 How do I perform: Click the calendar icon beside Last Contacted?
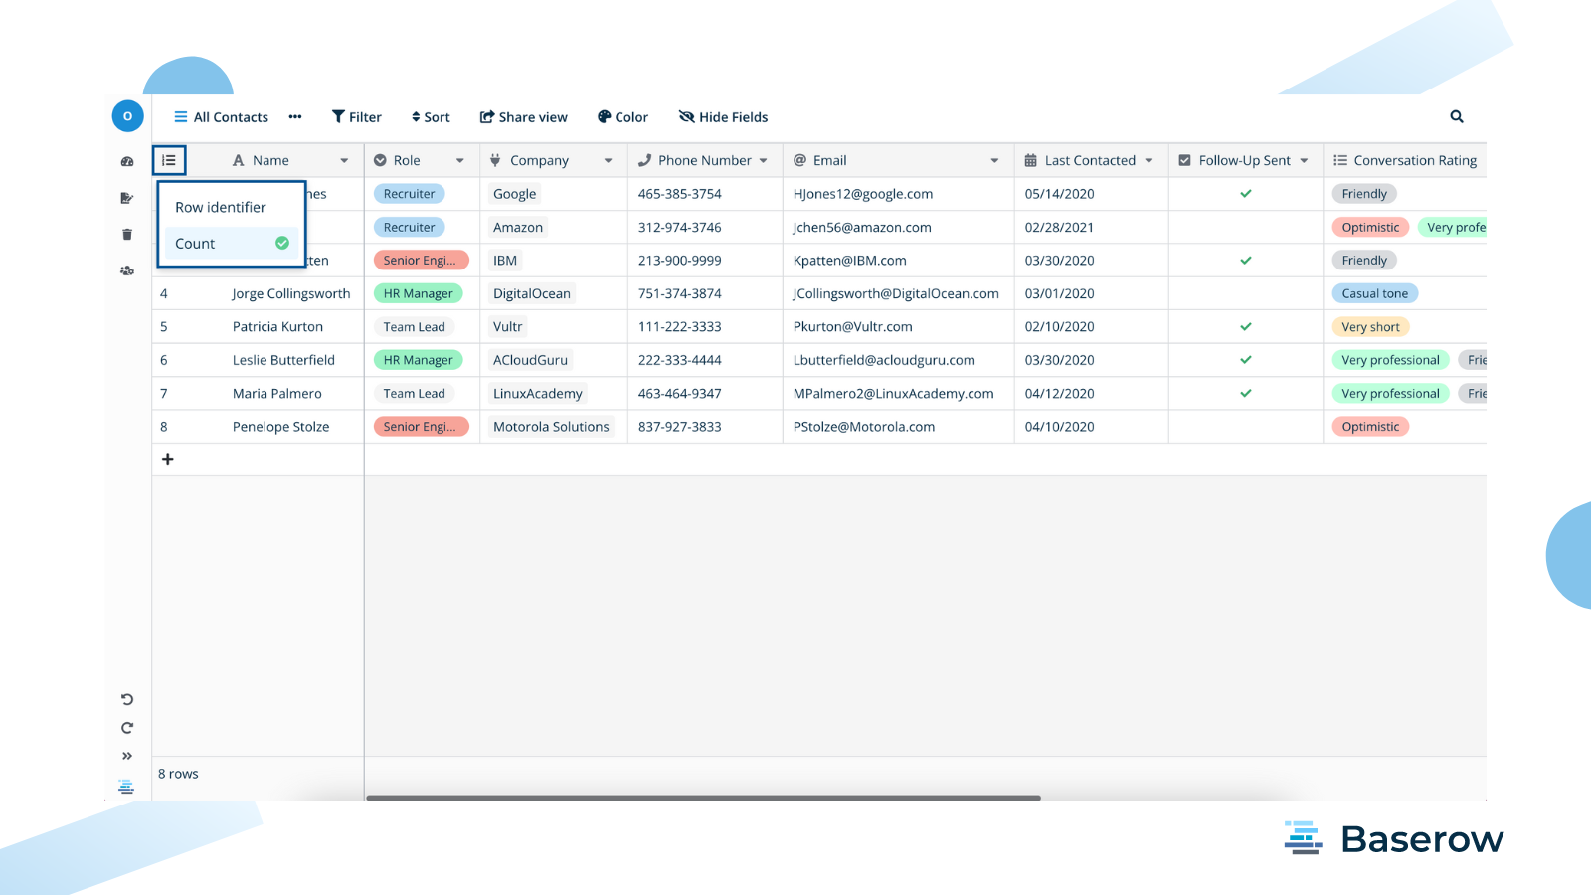tap(1031, 160)
